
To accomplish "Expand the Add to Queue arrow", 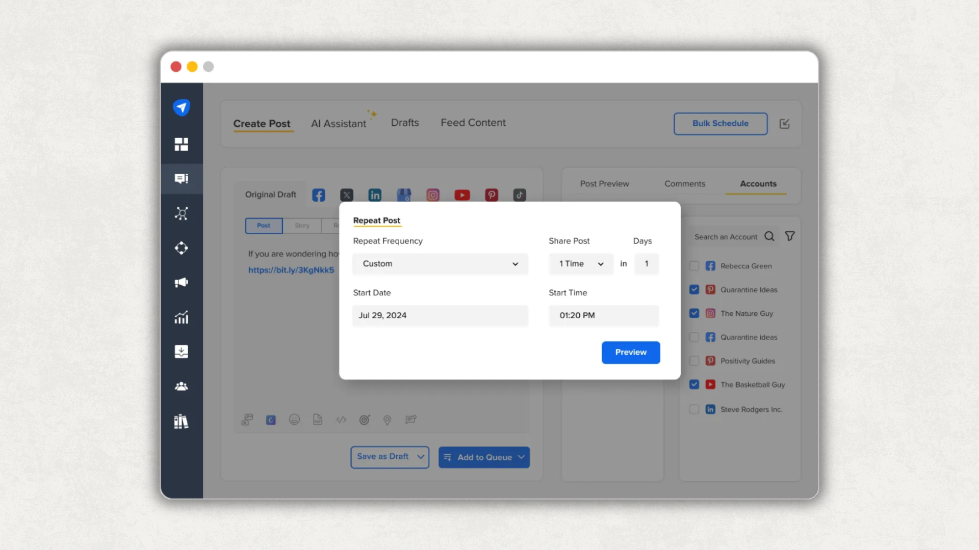I will click(521, 457).
